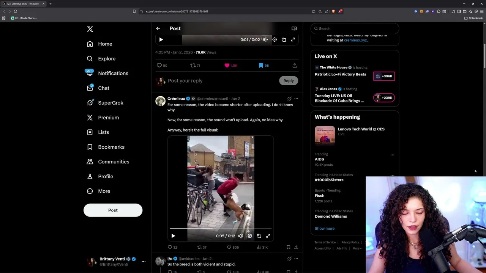
Task: Click the X logo in the sidebar
Action: [90, 29]
